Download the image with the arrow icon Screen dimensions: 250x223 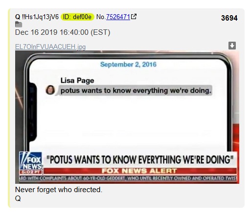[x=232, y=46]
